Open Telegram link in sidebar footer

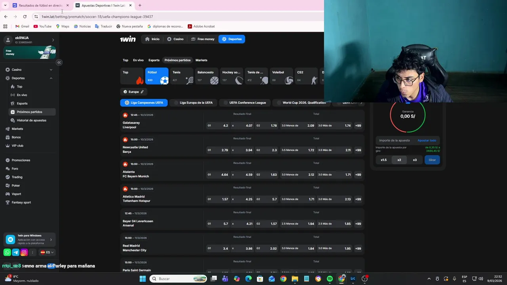(16, 252)
